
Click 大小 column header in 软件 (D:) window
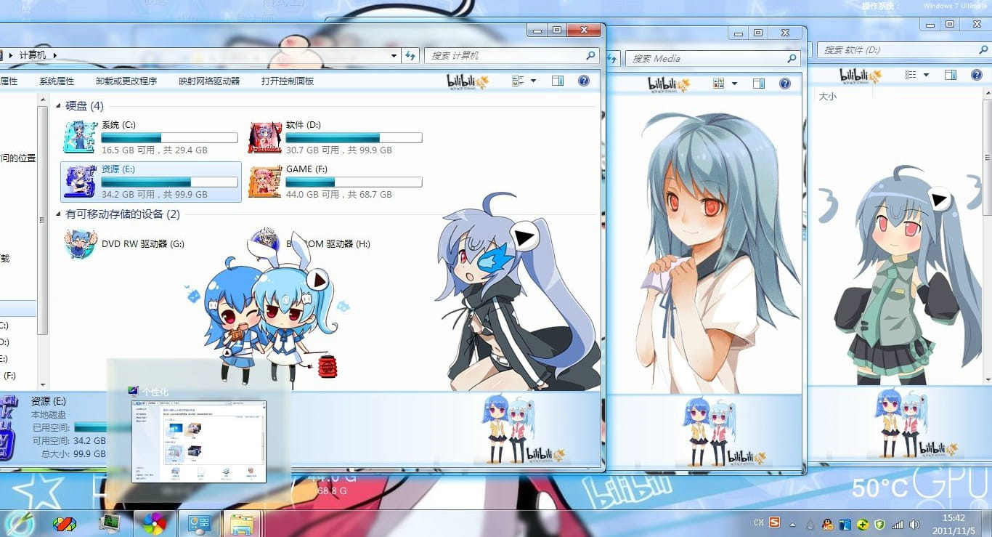[x=827, y=96]
